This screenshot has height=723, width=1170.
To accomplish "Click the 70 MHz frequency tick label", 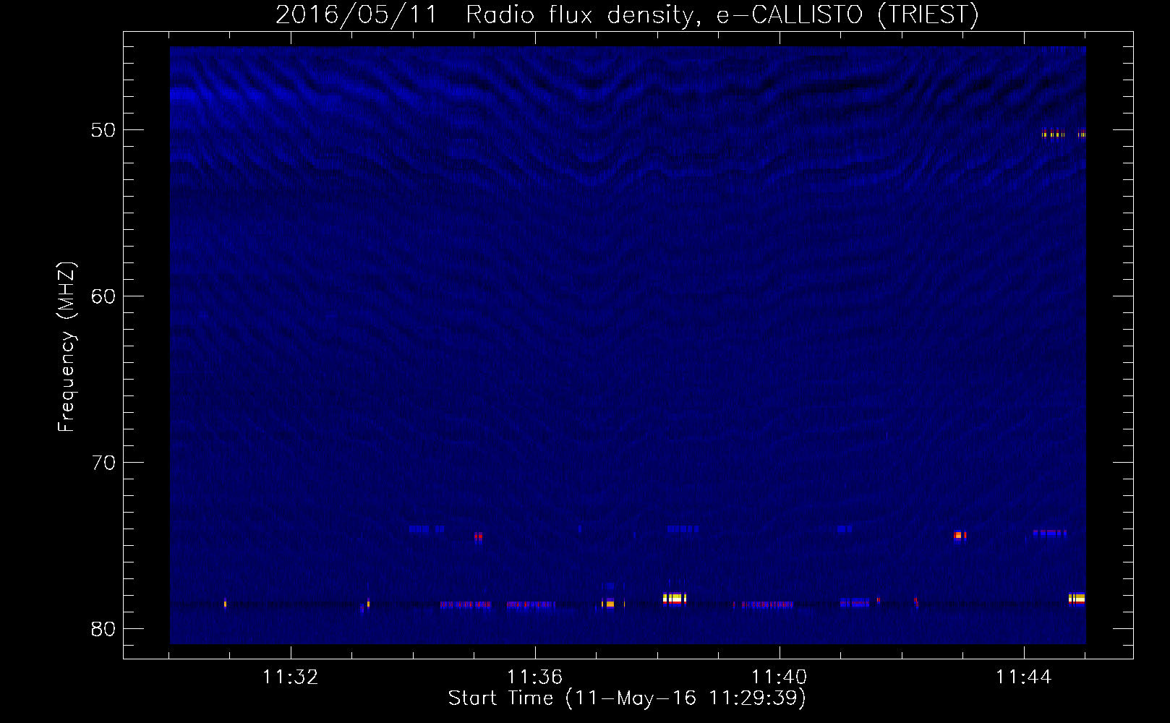I will tap(103, 463).
